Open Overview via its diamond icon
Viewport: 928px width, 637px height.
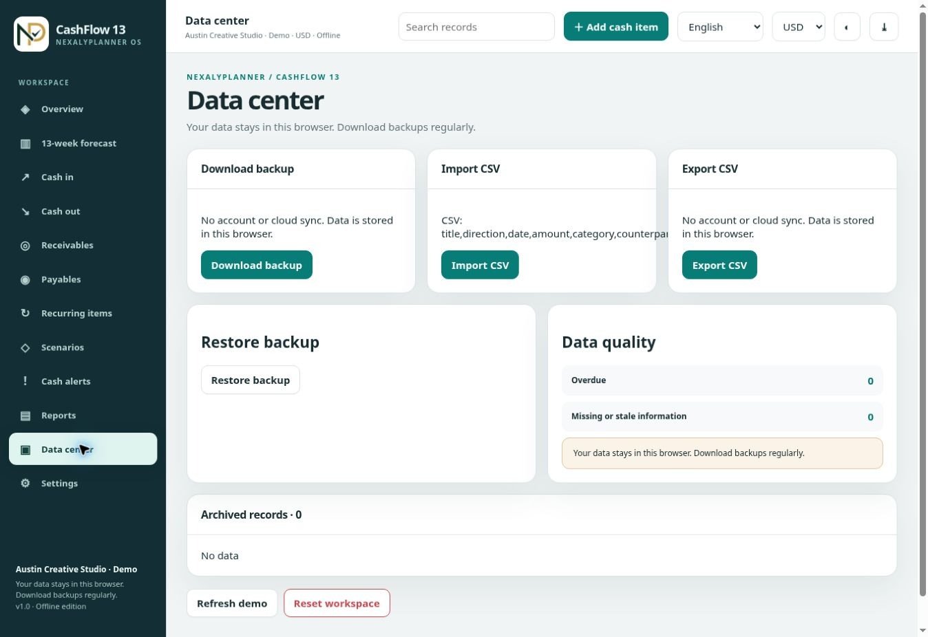coord(25,109)
